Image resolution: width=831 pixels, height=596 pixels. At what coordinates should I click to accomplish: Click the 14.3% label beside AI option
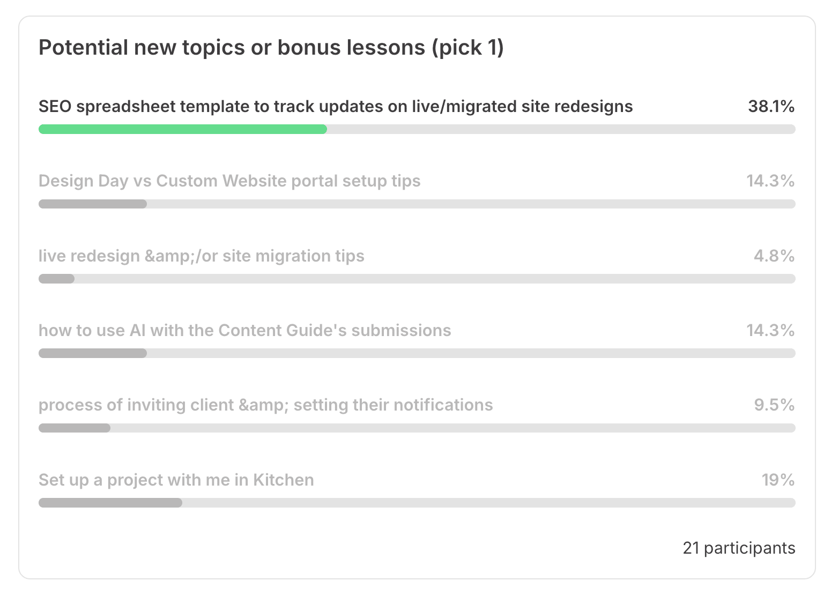coord(770,331)
